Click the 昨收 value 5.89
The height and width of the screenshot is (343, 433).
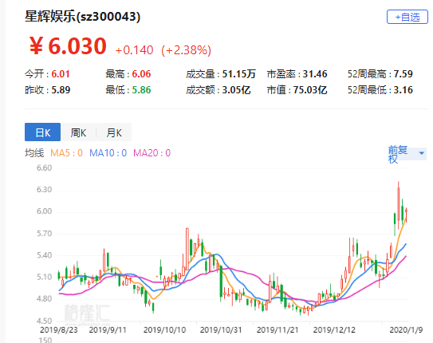[x=61, y=90]
